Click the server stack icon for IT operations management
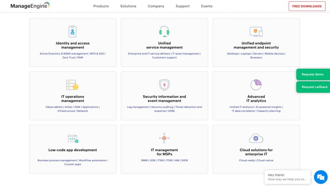The image size is (330, 186). [x=73, y=84]
